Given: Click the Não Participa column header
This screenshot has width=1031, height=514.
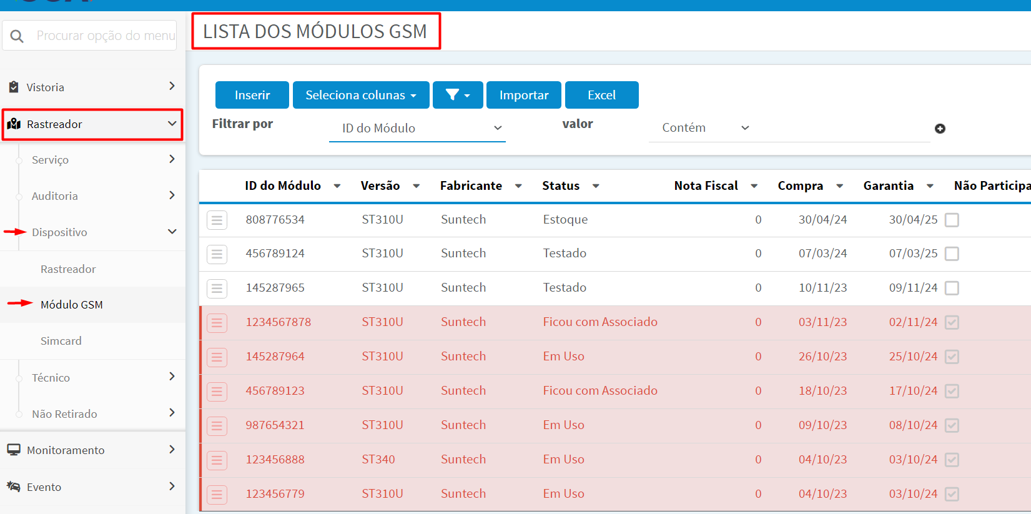Looking at the screenshot, I should [x=992, y=185].
